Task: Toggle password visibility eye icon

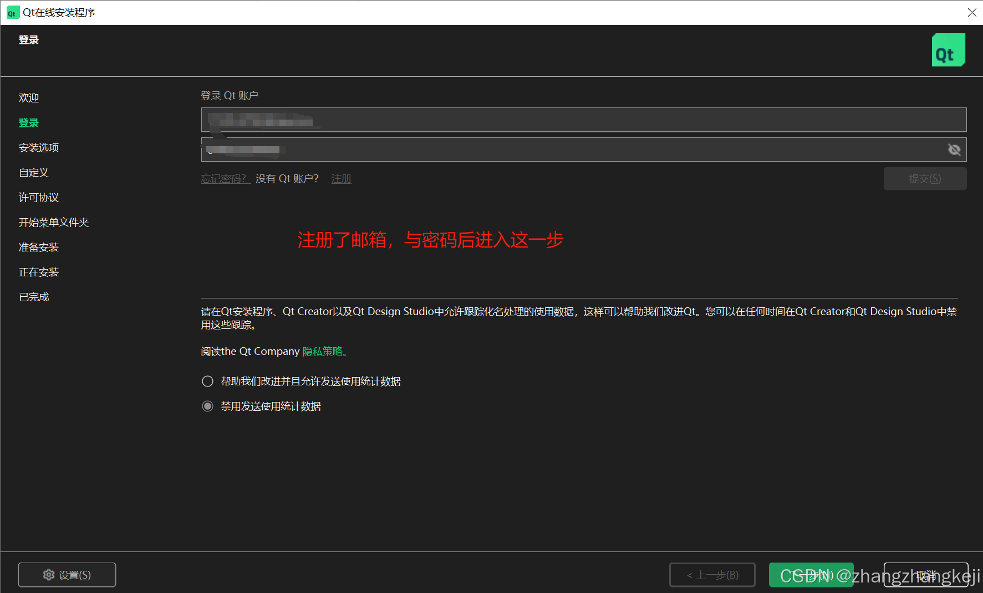Action: click(x=954, y=149)
